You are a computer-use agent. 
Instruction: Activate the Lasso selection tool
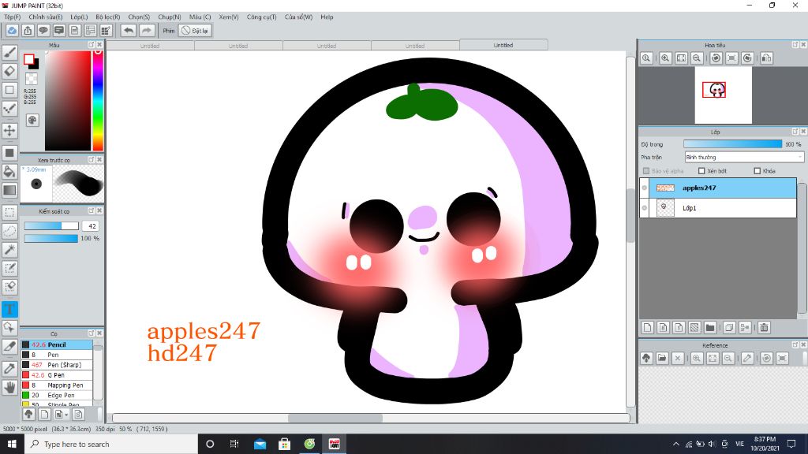(x=9, y=231)
